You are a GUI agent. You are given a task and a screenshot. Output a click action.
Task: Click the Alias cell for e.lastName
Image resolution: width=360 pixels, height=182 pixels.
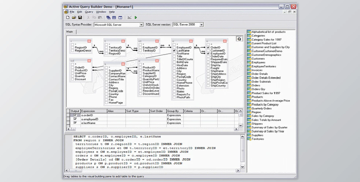pos(116,123)
